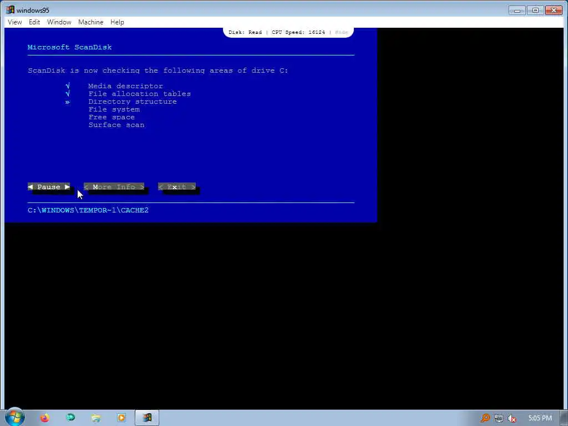Open the Help menu
This screenshot has width=568, height=426.
click(117, 22)
